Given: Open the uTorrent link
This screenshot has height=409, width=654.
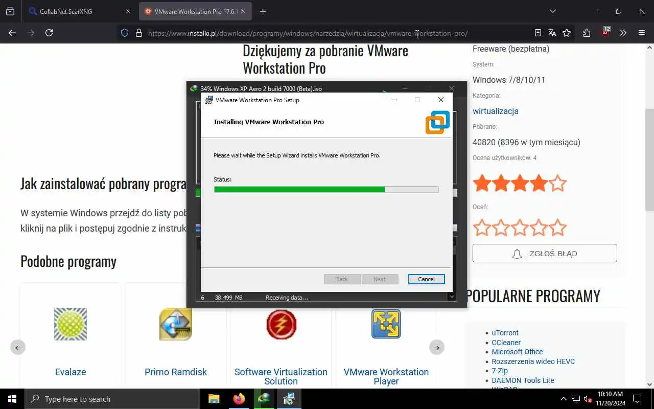Looking at the screenshot, I should click(505, 333).
